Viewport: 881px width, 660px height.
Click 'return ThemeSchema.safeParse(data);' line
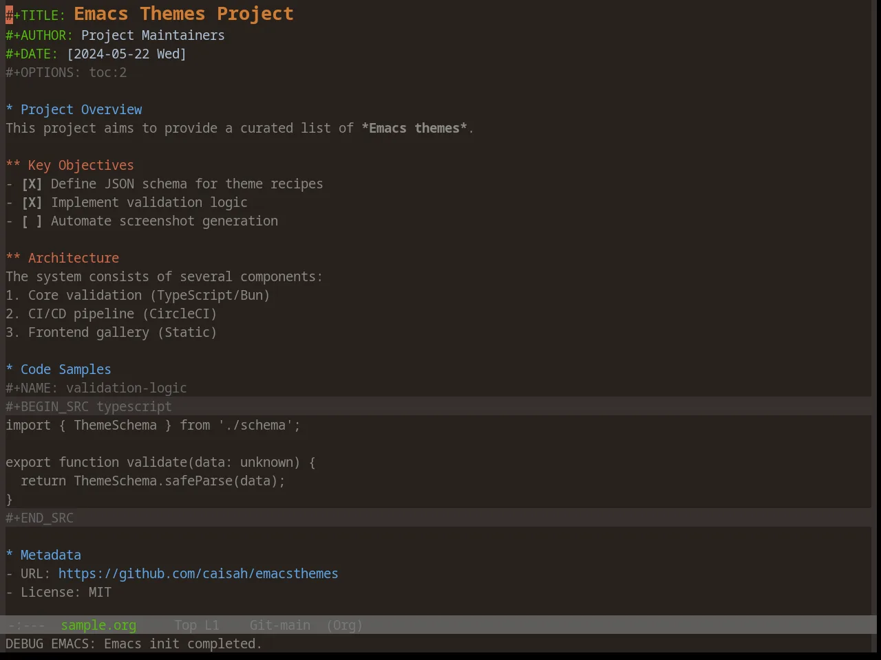(153, 481)
